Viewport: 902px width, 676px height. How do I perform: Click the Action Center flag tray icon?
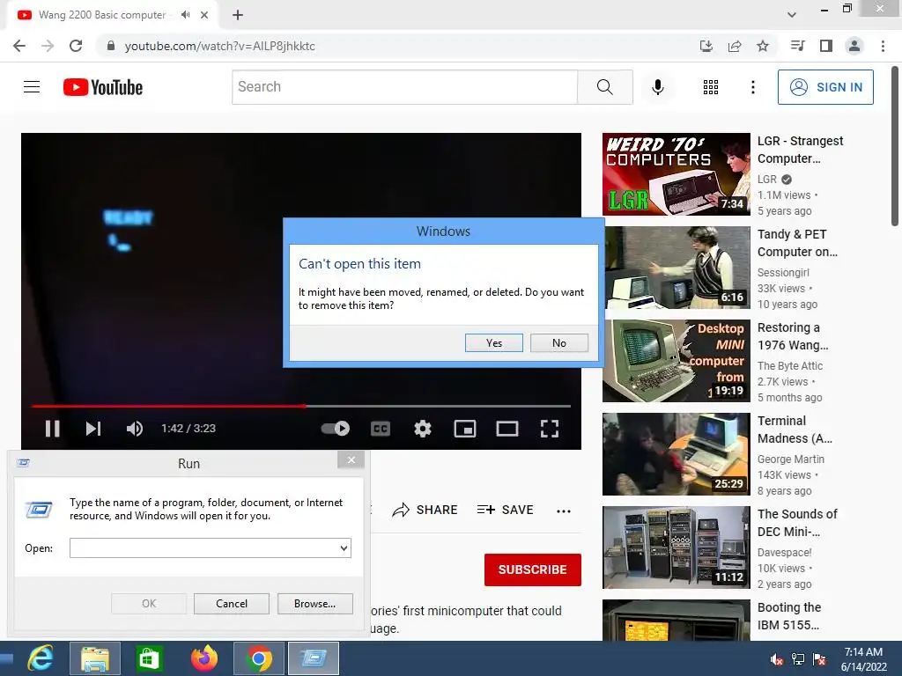820,659
